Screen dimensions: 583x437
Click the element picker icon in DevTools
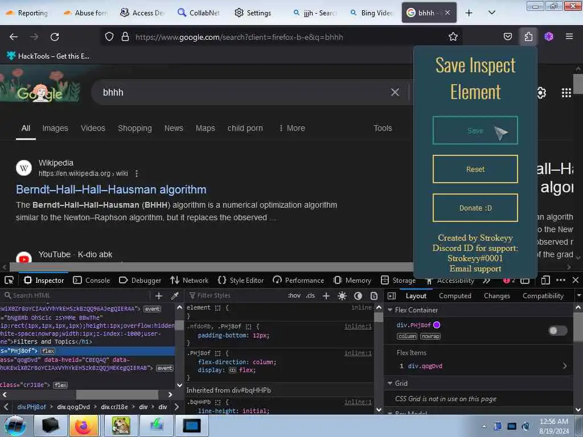pos(9,280)
